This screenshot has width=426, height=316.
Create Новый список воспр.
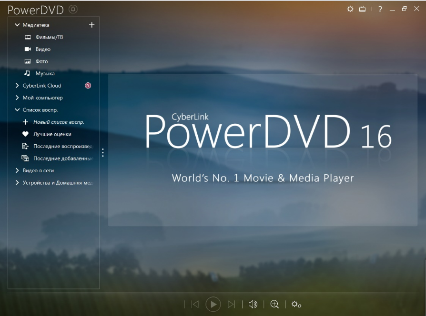59,122
